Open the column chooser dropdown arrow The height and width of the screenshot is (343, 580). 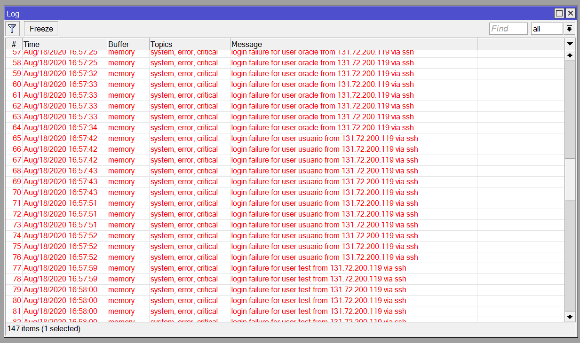coord(570,44)
